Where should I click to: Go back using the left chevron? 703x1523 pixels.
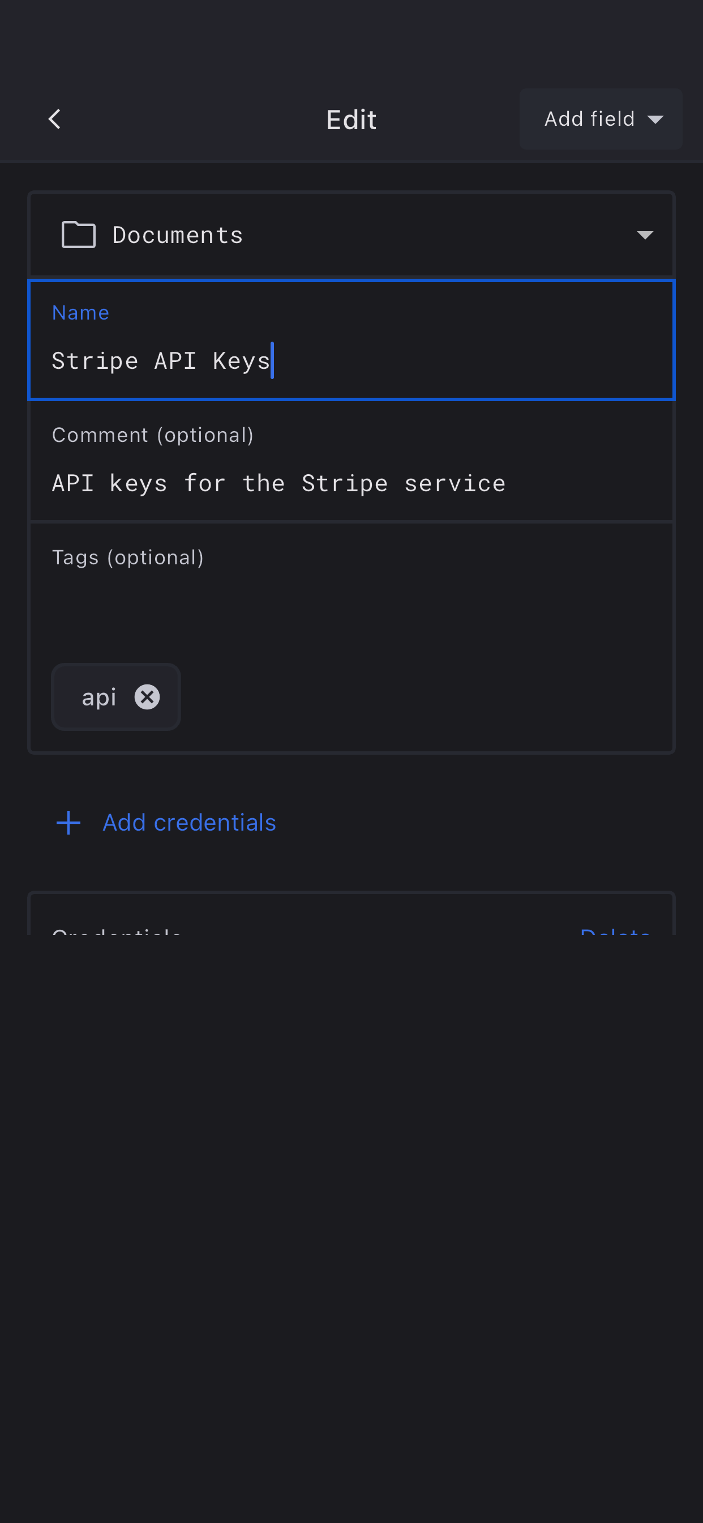pos(54,119)
